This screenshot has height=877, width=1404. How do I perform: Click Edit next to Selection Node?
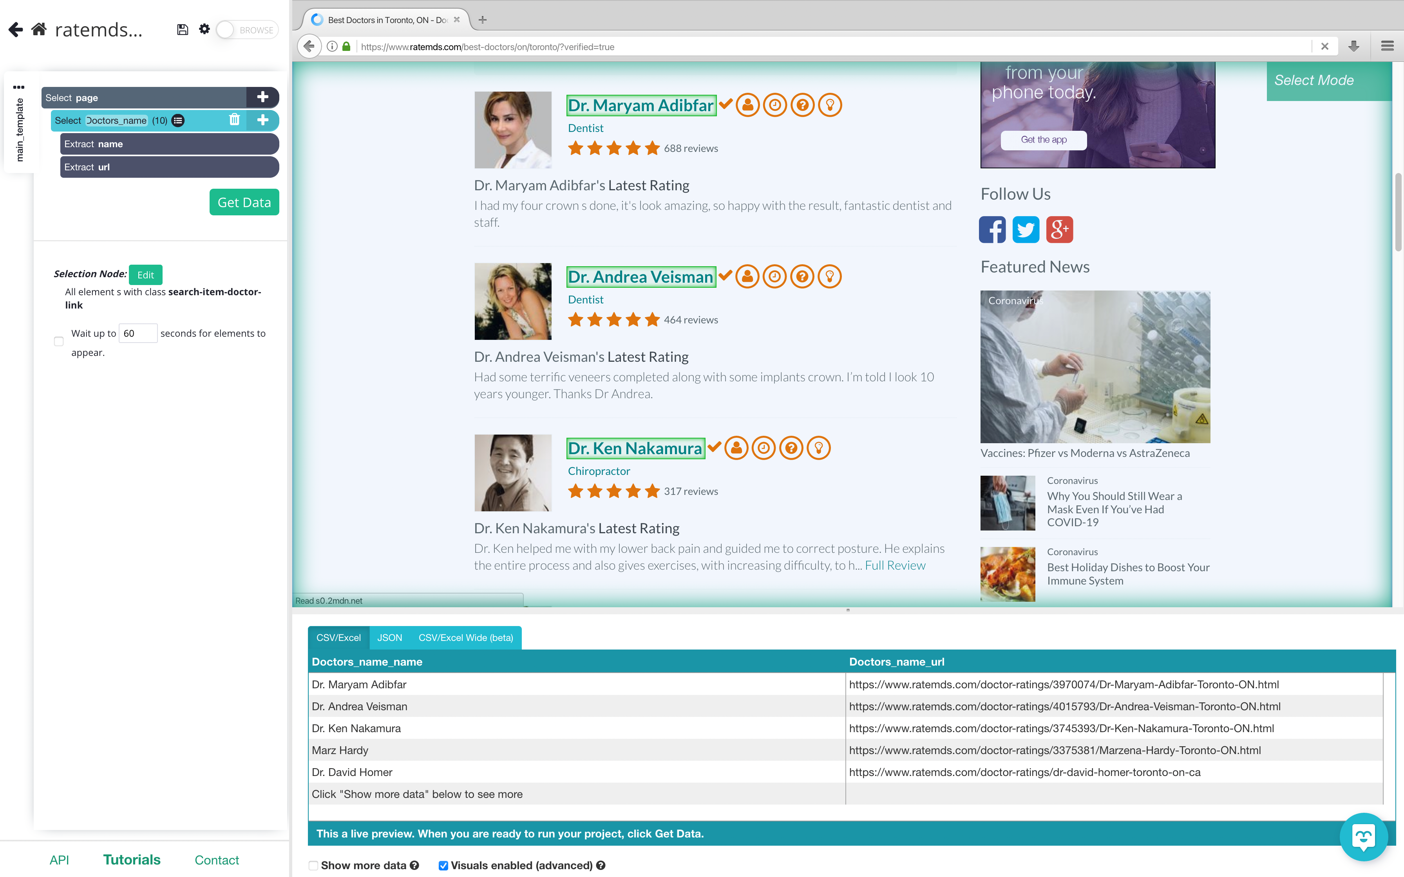[146, 274]
